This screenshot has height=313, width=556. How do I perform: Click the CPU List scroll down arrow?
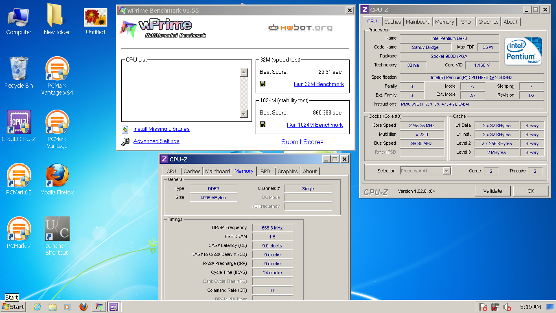click(x=244, y=114)
